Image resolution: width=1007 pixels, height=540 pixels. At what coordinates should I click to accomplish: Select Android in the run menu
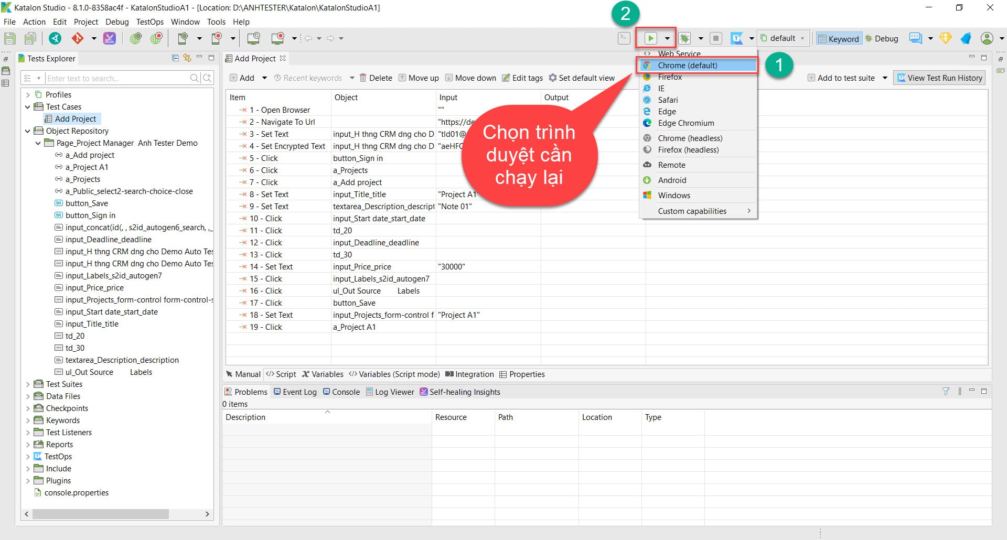click(699, 180)
